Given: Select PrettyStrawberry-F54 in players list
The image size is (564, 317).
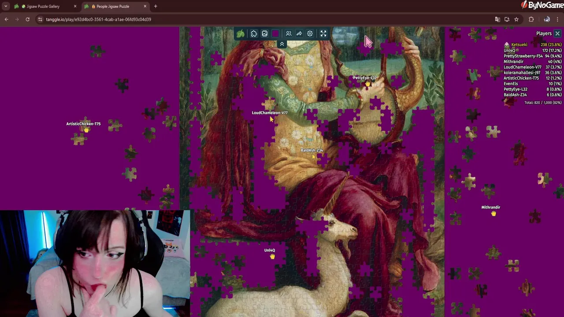Looking at the screenshot, I should click(x=533, y=56).
